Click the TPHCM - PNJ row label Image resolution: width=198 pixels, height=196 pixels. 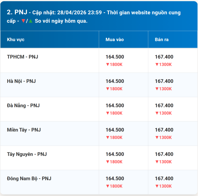pos(23,57)
